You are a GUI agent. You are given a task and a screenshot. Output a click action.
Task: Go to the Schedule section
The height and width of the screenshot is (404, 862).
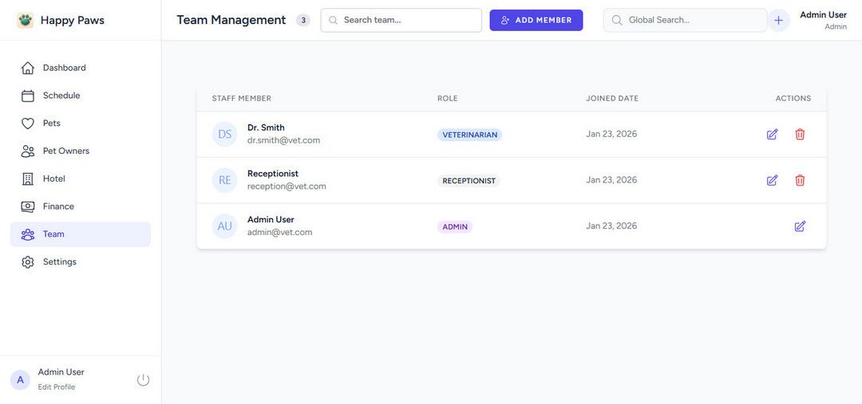pos(61,96)
